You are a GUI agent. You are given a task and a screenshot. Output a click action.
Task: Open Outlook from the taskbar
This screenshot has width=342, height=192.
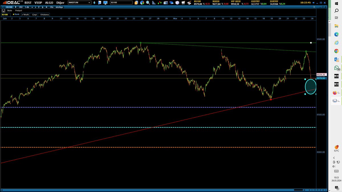[x=336, y=60]
